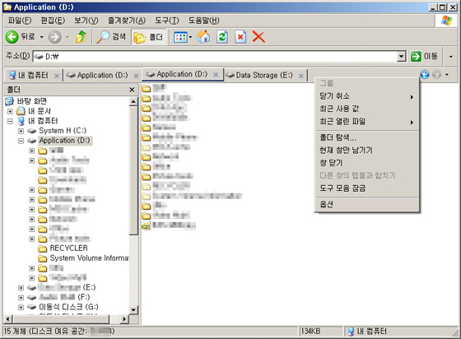Open 최근 열린 파일 submenu
Viewport: 461px width, 339px height.
(x=366, y=121)
